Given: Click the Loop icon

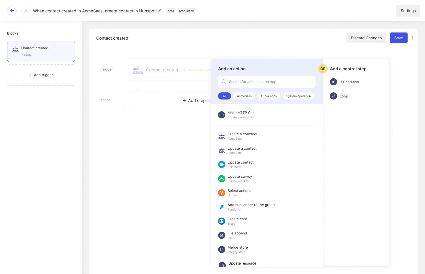Looking at the screenshot, I should [x=334, y=96].
